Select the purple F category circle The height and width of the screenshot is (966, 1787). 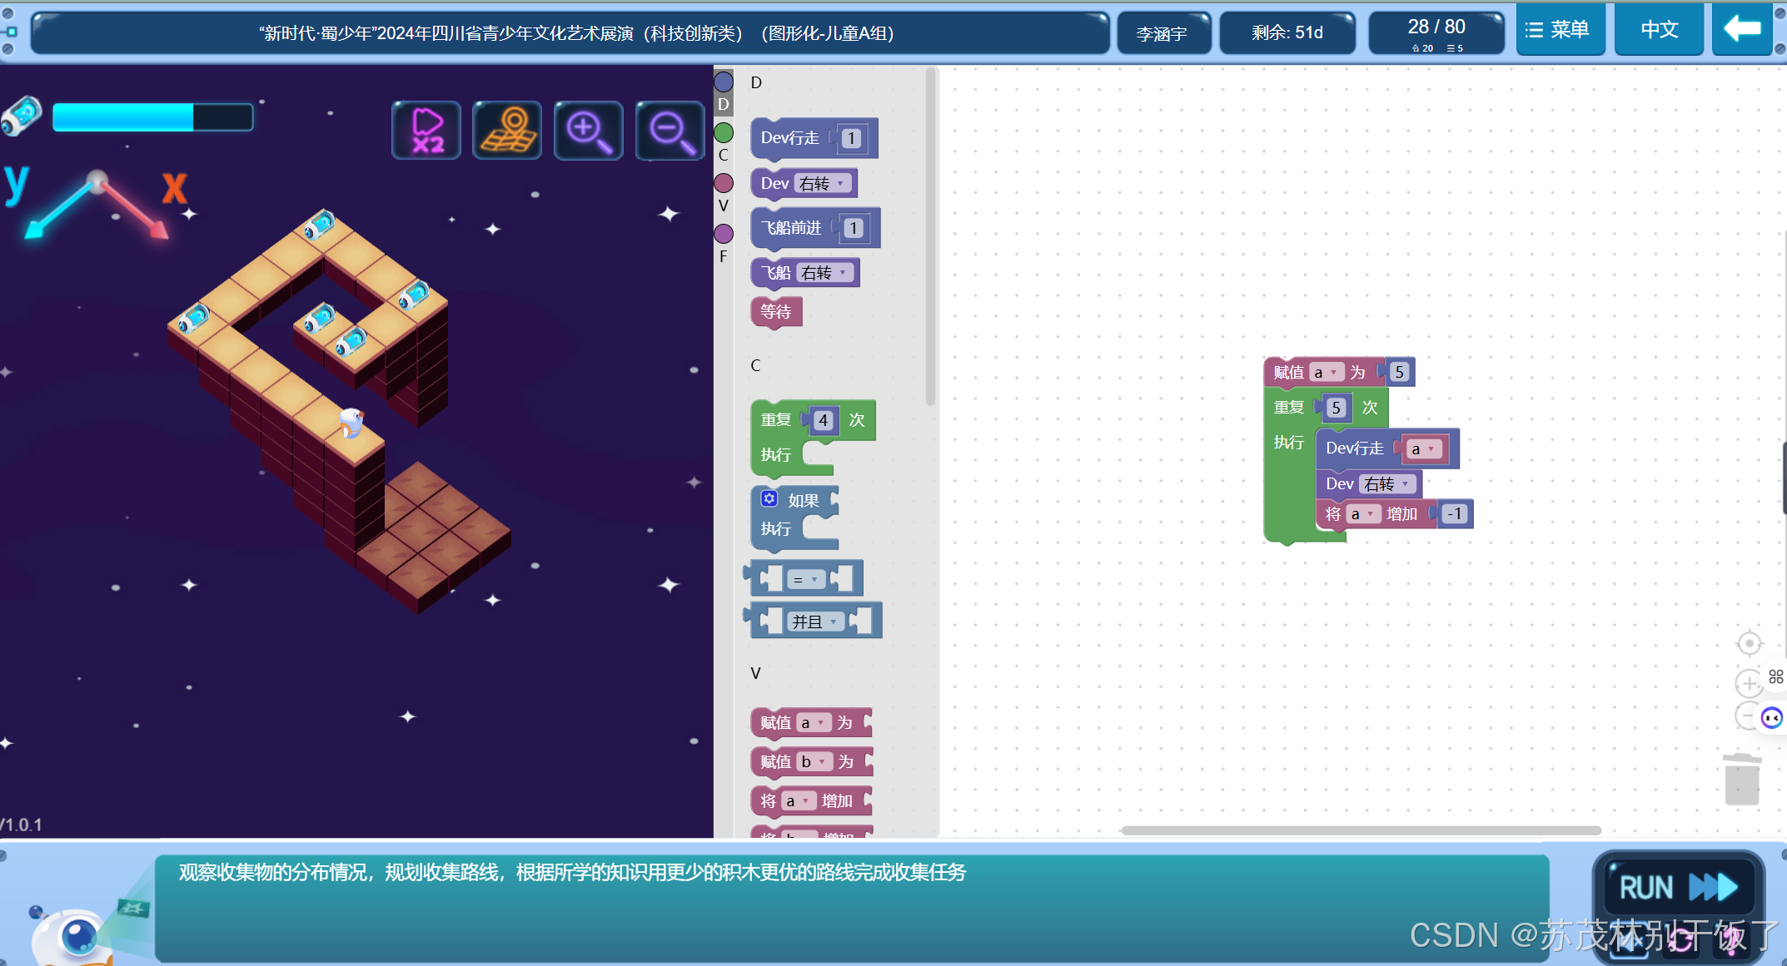click(x=724, y=234)
